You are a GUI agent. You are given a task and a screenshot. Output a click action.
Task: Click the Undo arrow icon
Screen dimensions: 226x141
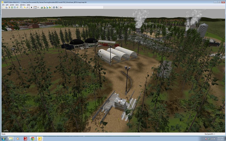[25, 7]
